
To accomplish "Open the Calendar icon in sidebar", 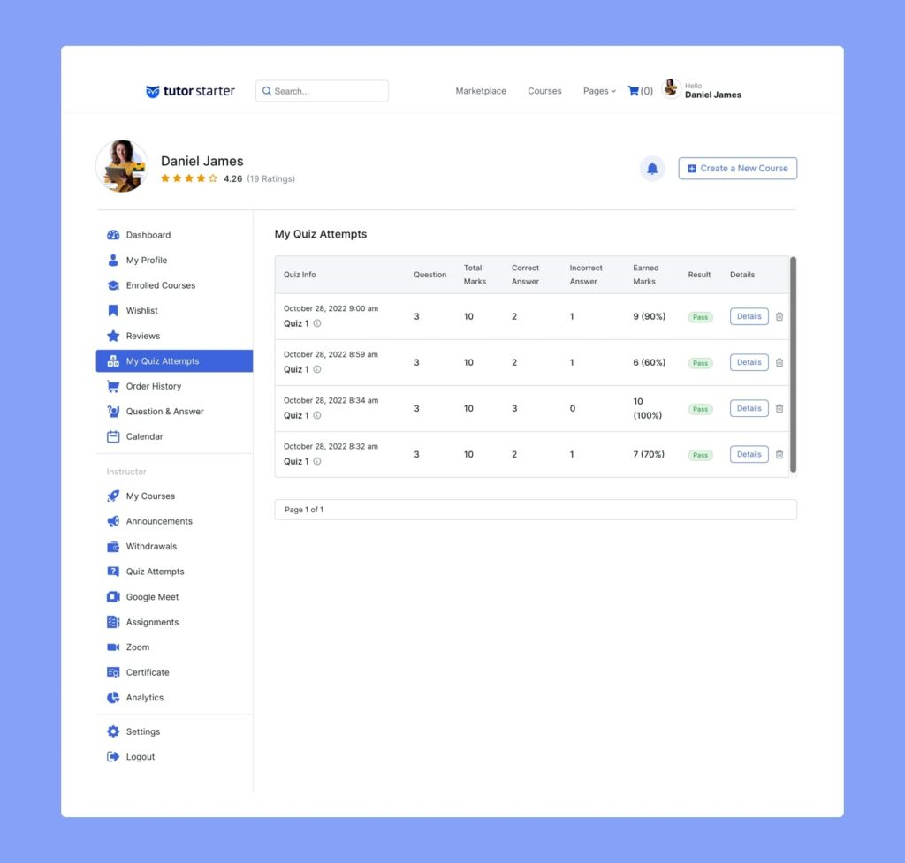I will (x=111, y=436).
